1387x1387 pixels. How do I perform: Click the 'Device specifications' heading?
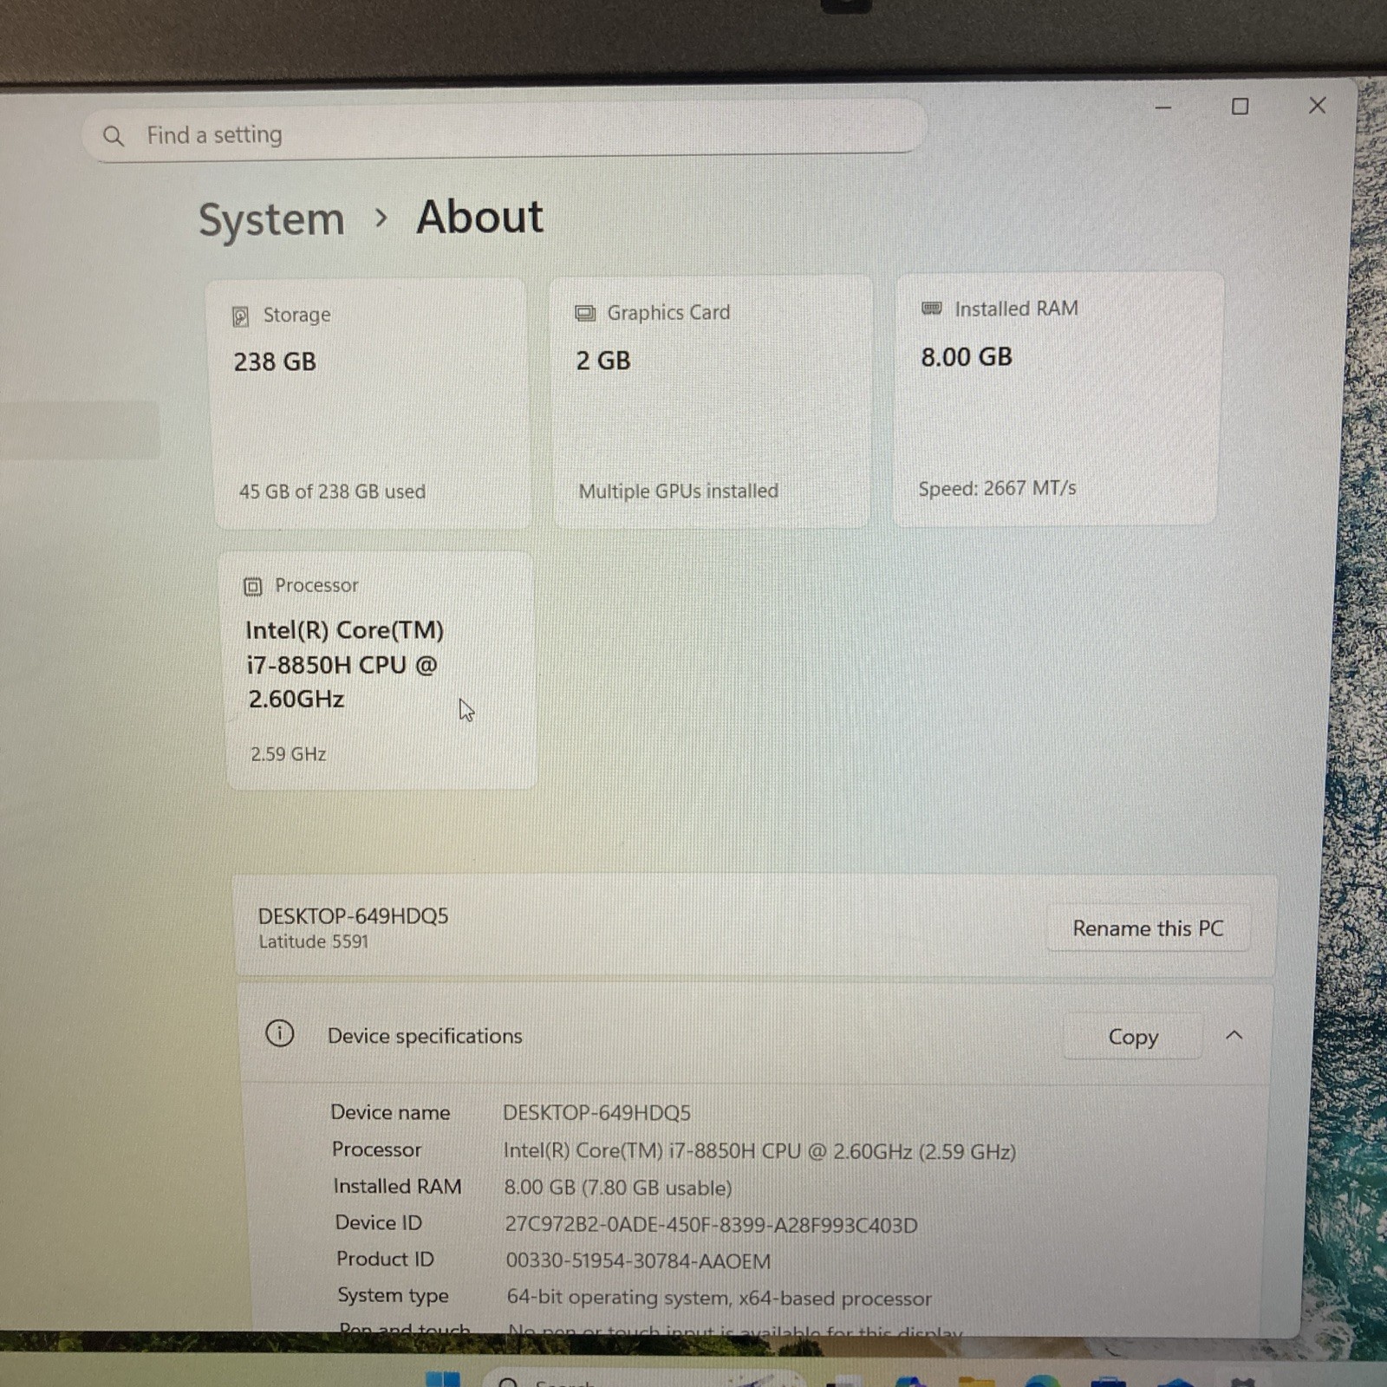(425, 1036)
